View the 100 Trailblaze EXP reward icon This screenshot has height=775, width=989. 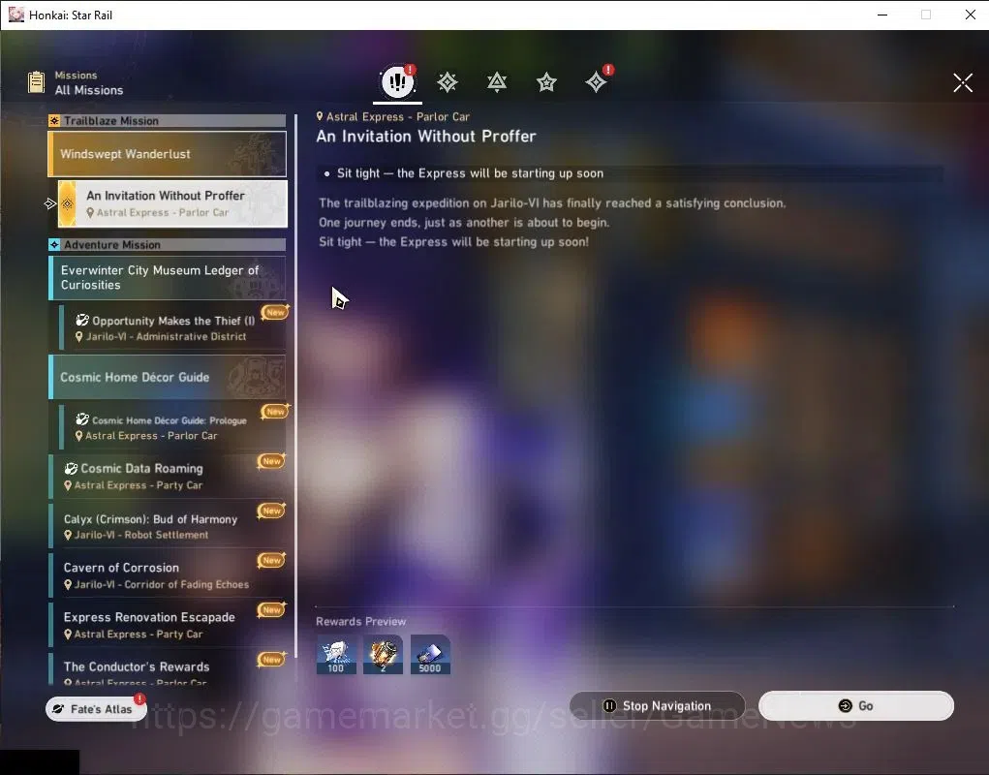tap(335, 655)
